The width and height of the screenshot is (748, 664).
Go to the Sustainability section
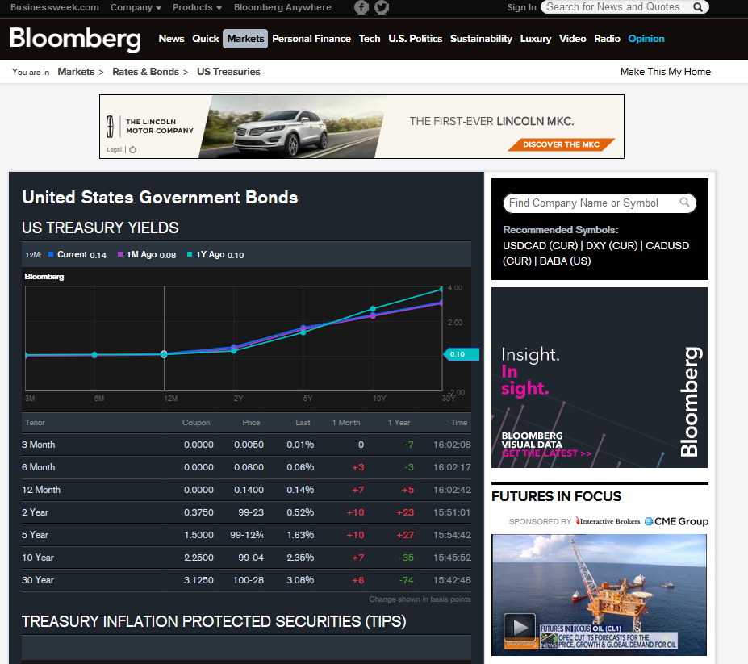click(x=482, y=39)
